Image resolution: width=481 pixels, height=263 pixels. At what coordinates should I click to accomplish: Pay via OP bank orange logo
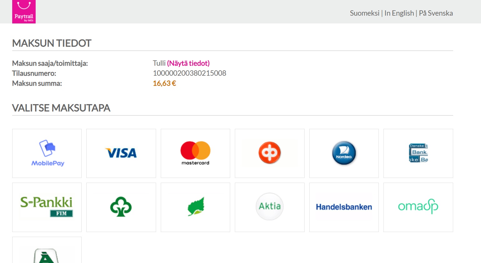coord(270,153)
